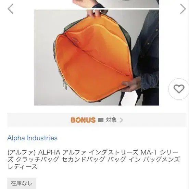Screen dimensions: 189x189
Task: Click the star inside the BONUS logo
Action: pos(78,120)
